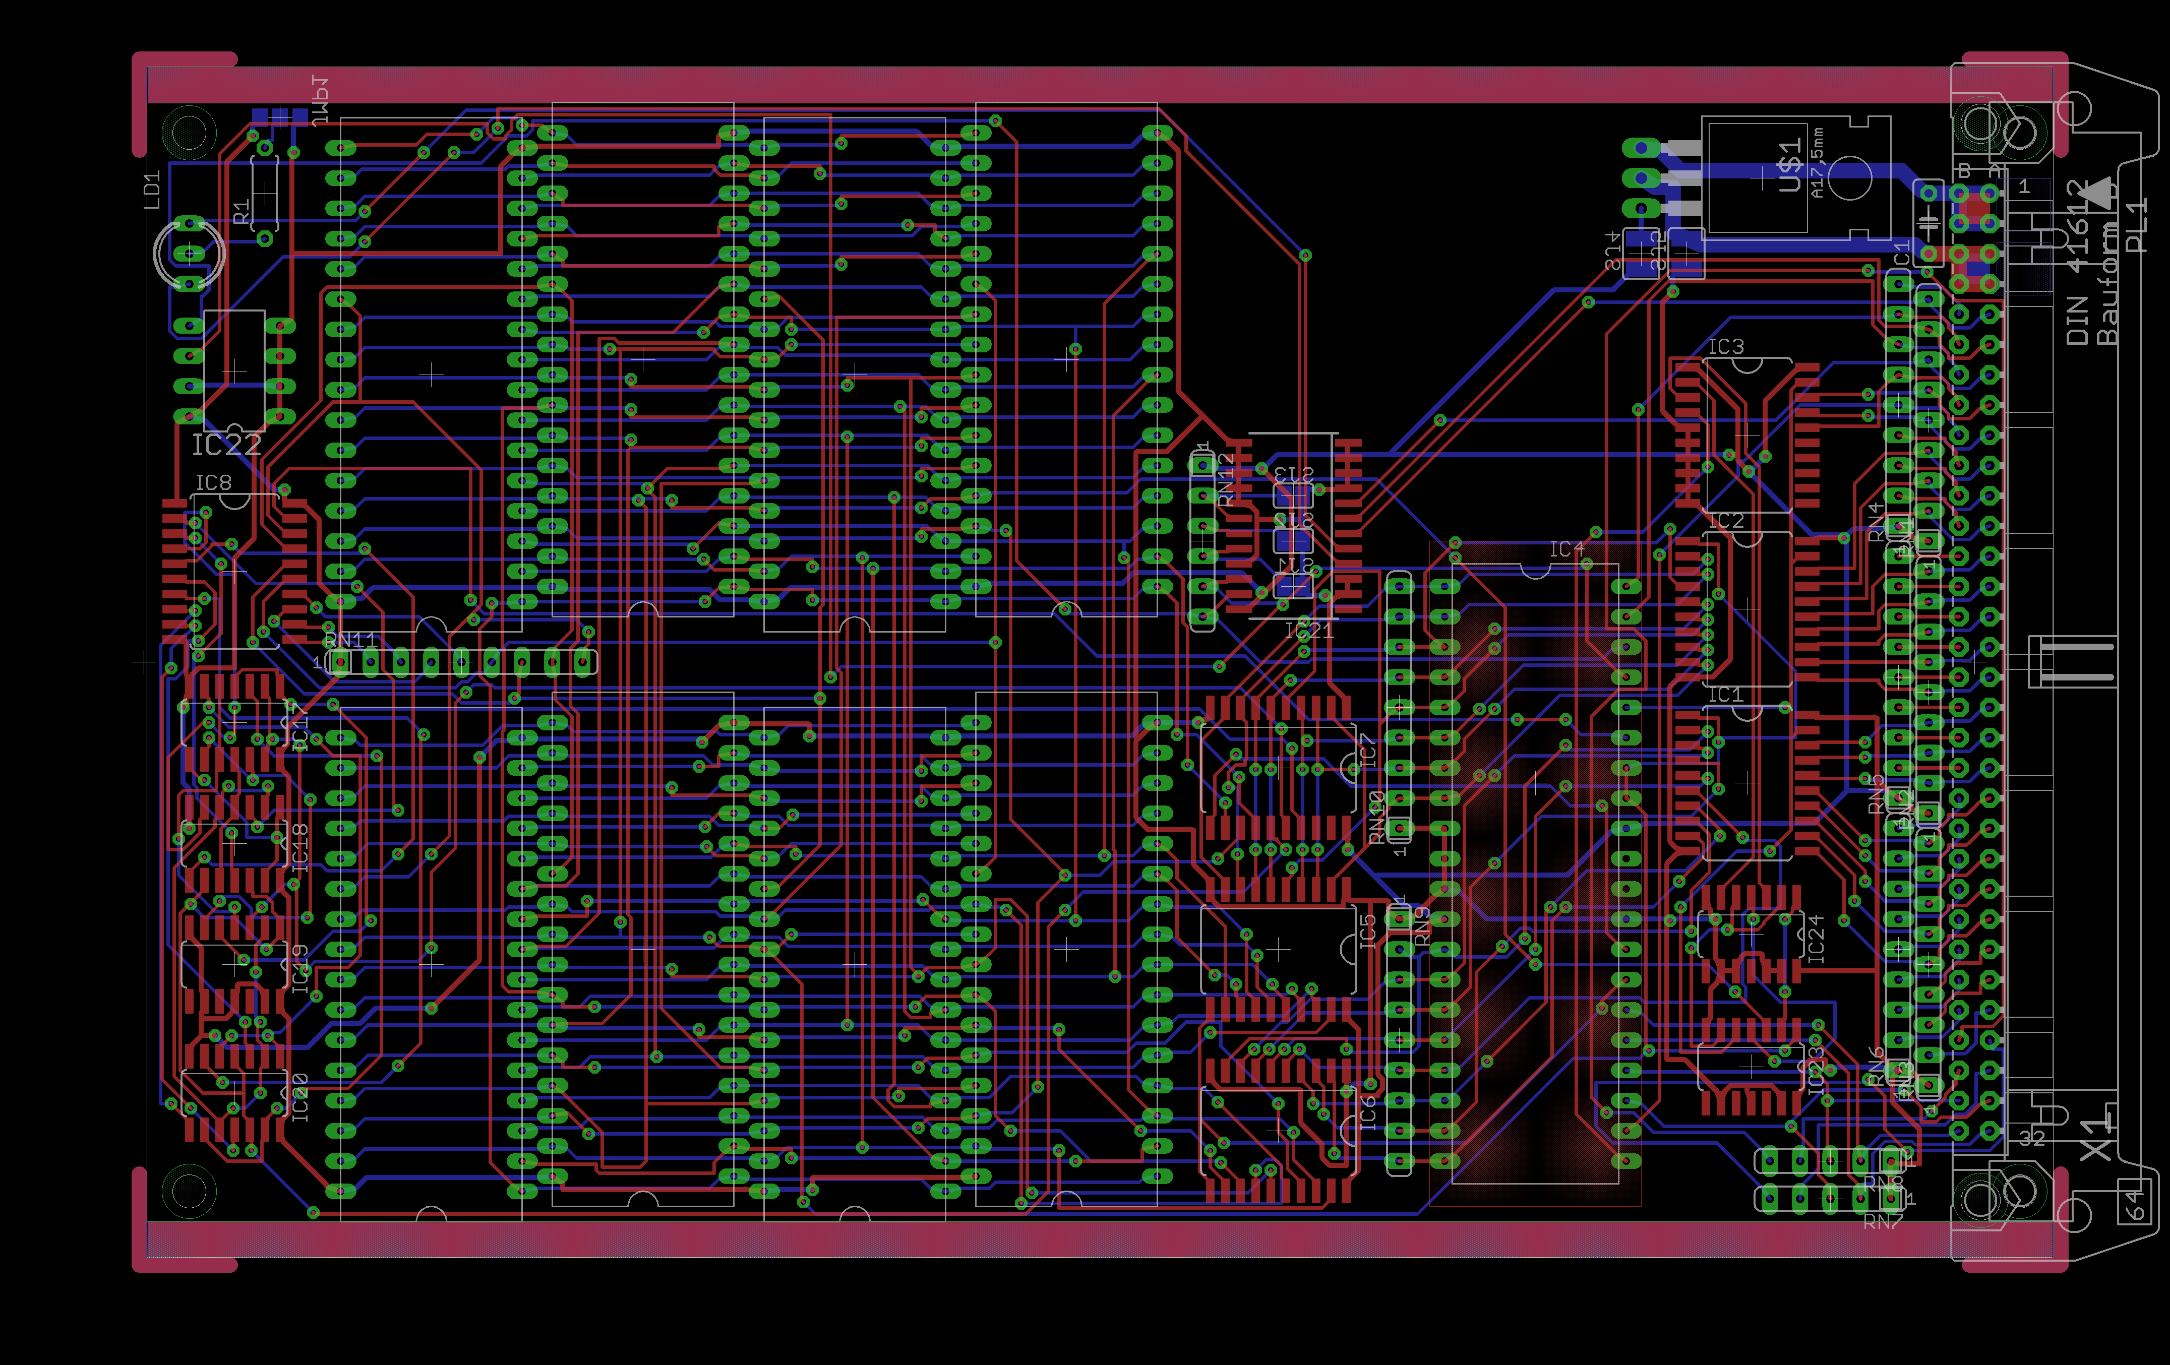
Task: Click the IC3 chip label
Action: tap(1726, 347)
